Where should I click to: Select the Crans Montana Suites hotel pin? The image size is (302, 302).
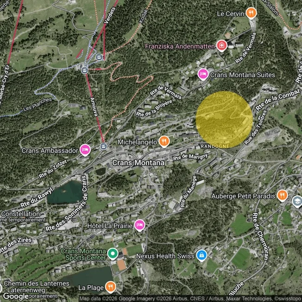[203, 74]
